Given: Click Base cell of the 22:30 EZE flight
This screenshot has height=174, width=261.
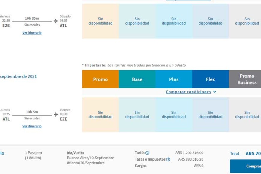Looking at the screenshot, I should [137, 21].
